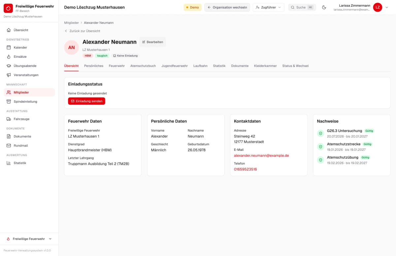The width and height of the screenshot is (396, 256).
Task: Toggle dark mode with the moon icon
Action: [324, 7]
